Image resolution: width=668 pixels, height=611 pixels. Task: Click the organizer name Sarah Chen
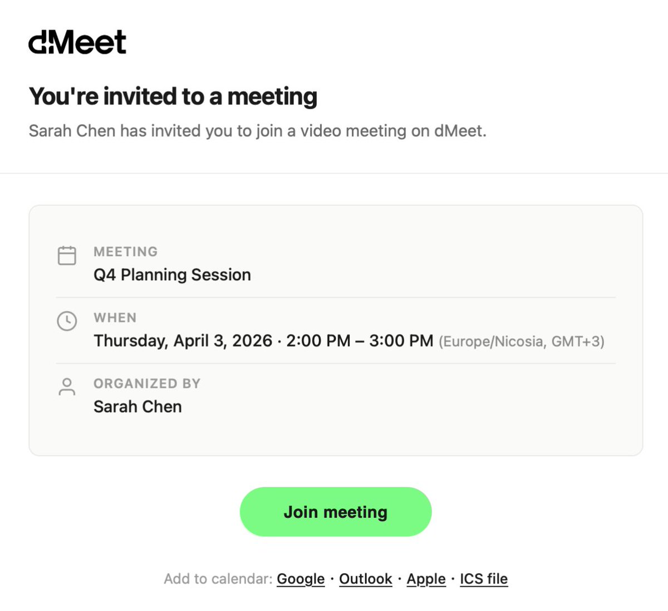coord(137,407)
